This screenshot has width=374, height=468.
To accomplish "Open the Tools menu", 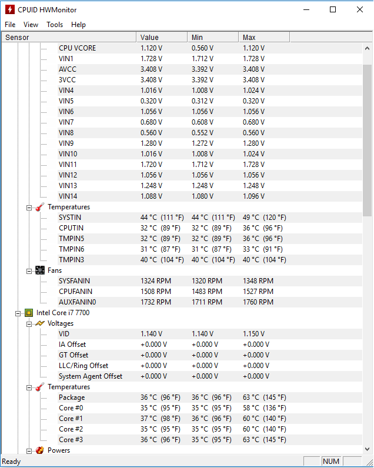I will point(55,25).
